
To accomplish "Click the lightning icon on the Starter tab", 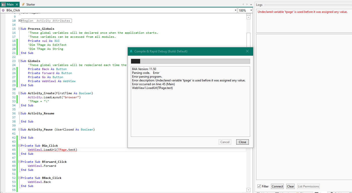I will 23,5.
